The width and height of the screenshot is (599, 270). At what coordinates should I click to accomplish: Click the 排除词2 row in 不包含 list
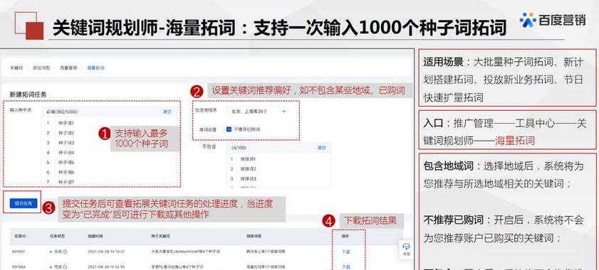[279, 168]
